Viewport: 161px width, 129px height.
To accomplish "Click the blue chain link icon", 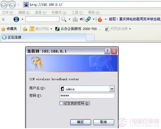I will coord(88,19).
